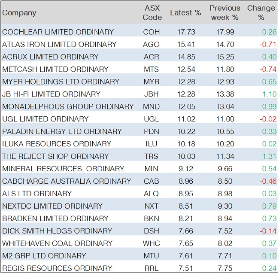
Task: Click the AGO ticker code
Action: tap(152, 44)
